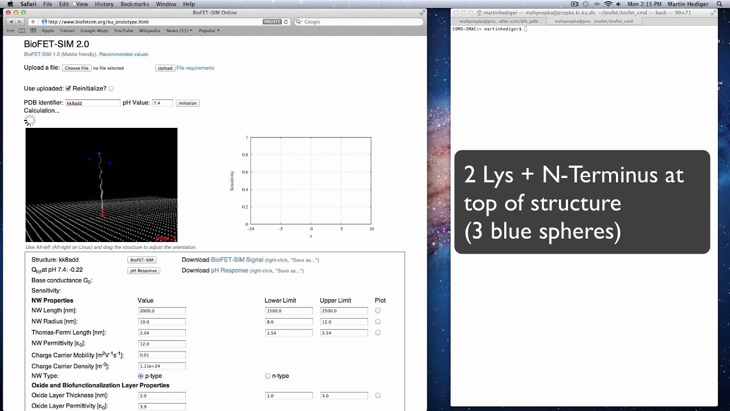The image size is (730, 411).
Task: Open the Time Machine status icon
Action: tap(585, 4)
